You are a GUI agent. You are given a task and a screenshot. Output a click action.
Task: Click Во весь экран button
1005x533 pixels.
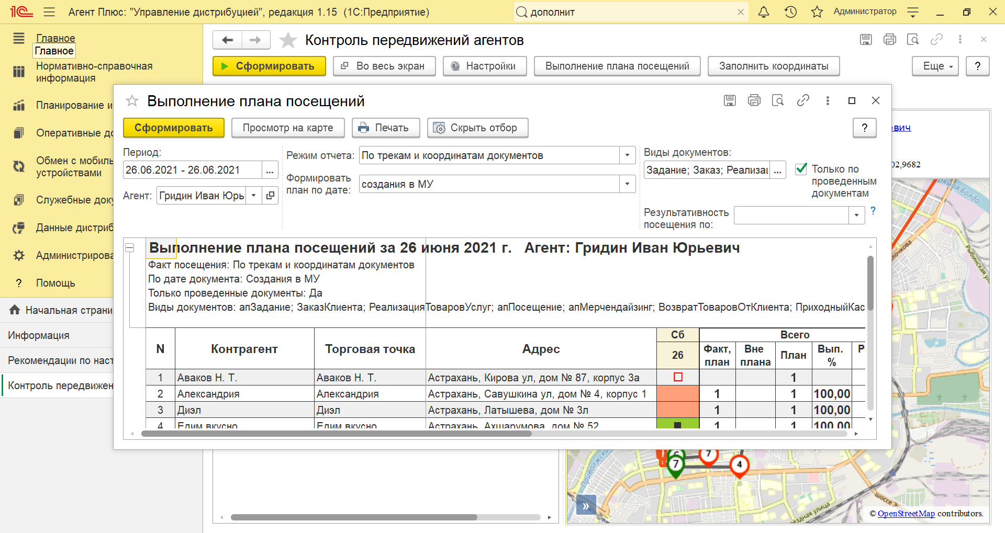(x=384, y=66)
